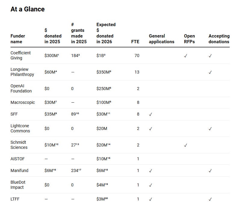Click the 'Accepting donations' column header
The height and width of the screenshot is (208, 239).
point(219,39)
